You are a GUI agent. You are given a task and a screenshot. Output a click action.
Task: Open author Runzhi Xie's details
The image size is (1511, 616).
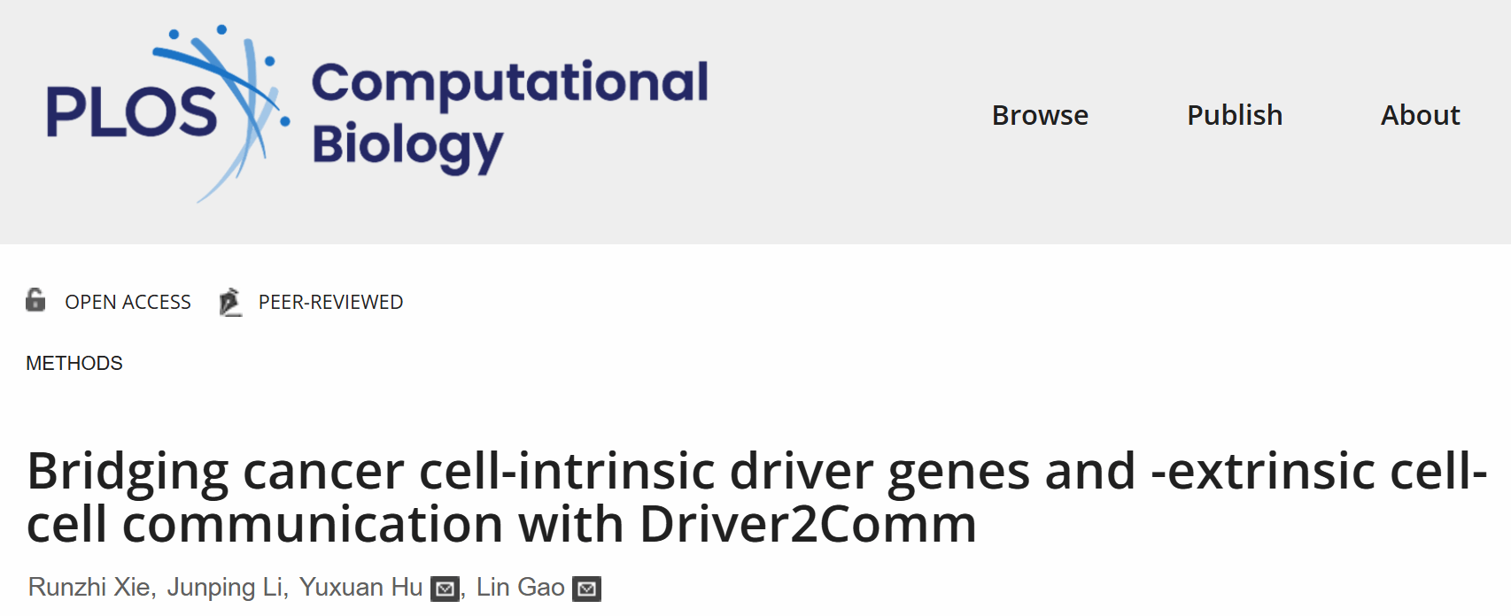click(x=89, y=588)
